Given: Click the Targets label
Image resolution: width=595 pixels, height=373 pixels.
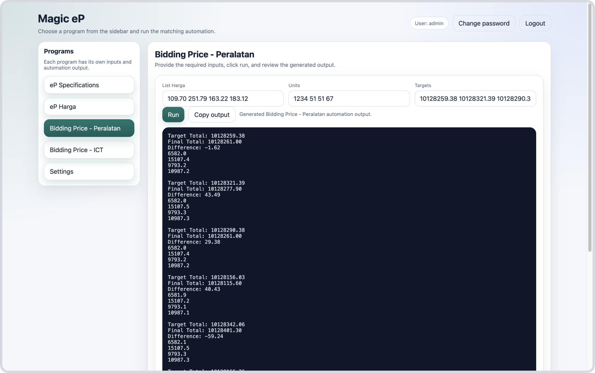Looking at the screenshot, I should pyautogui.click(x=423, y=85).
